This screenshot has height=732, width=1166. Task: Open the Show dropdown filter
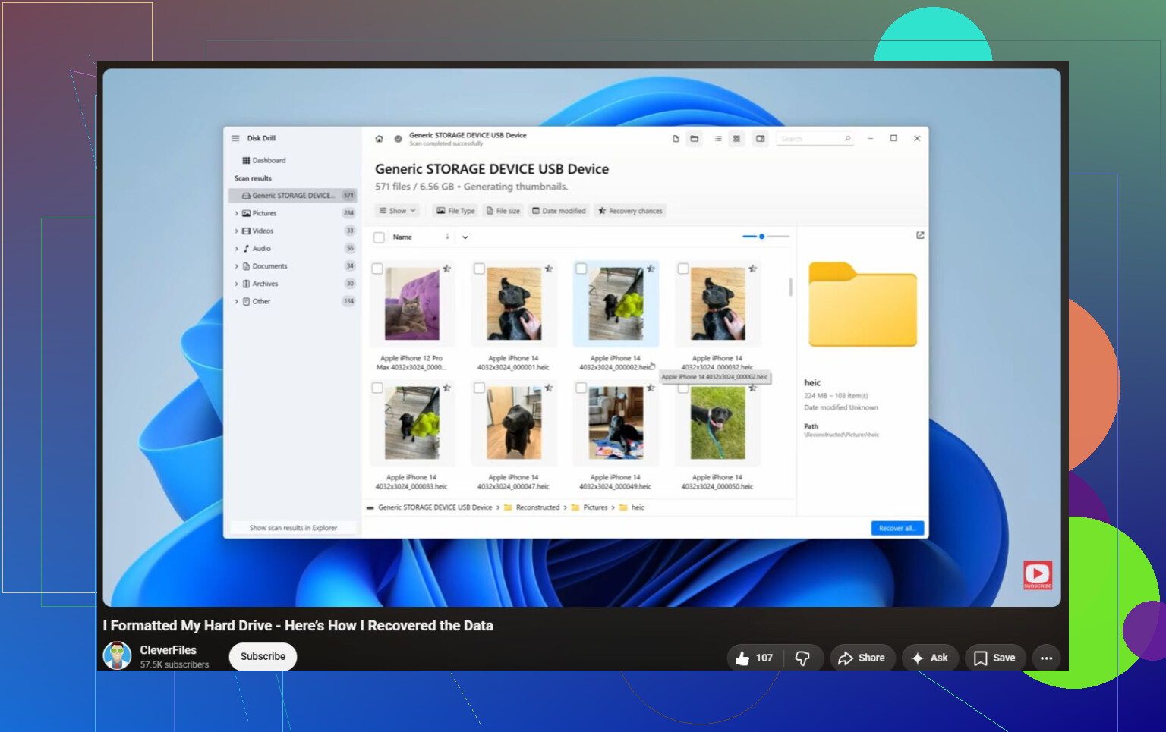(x=398, y=211)
